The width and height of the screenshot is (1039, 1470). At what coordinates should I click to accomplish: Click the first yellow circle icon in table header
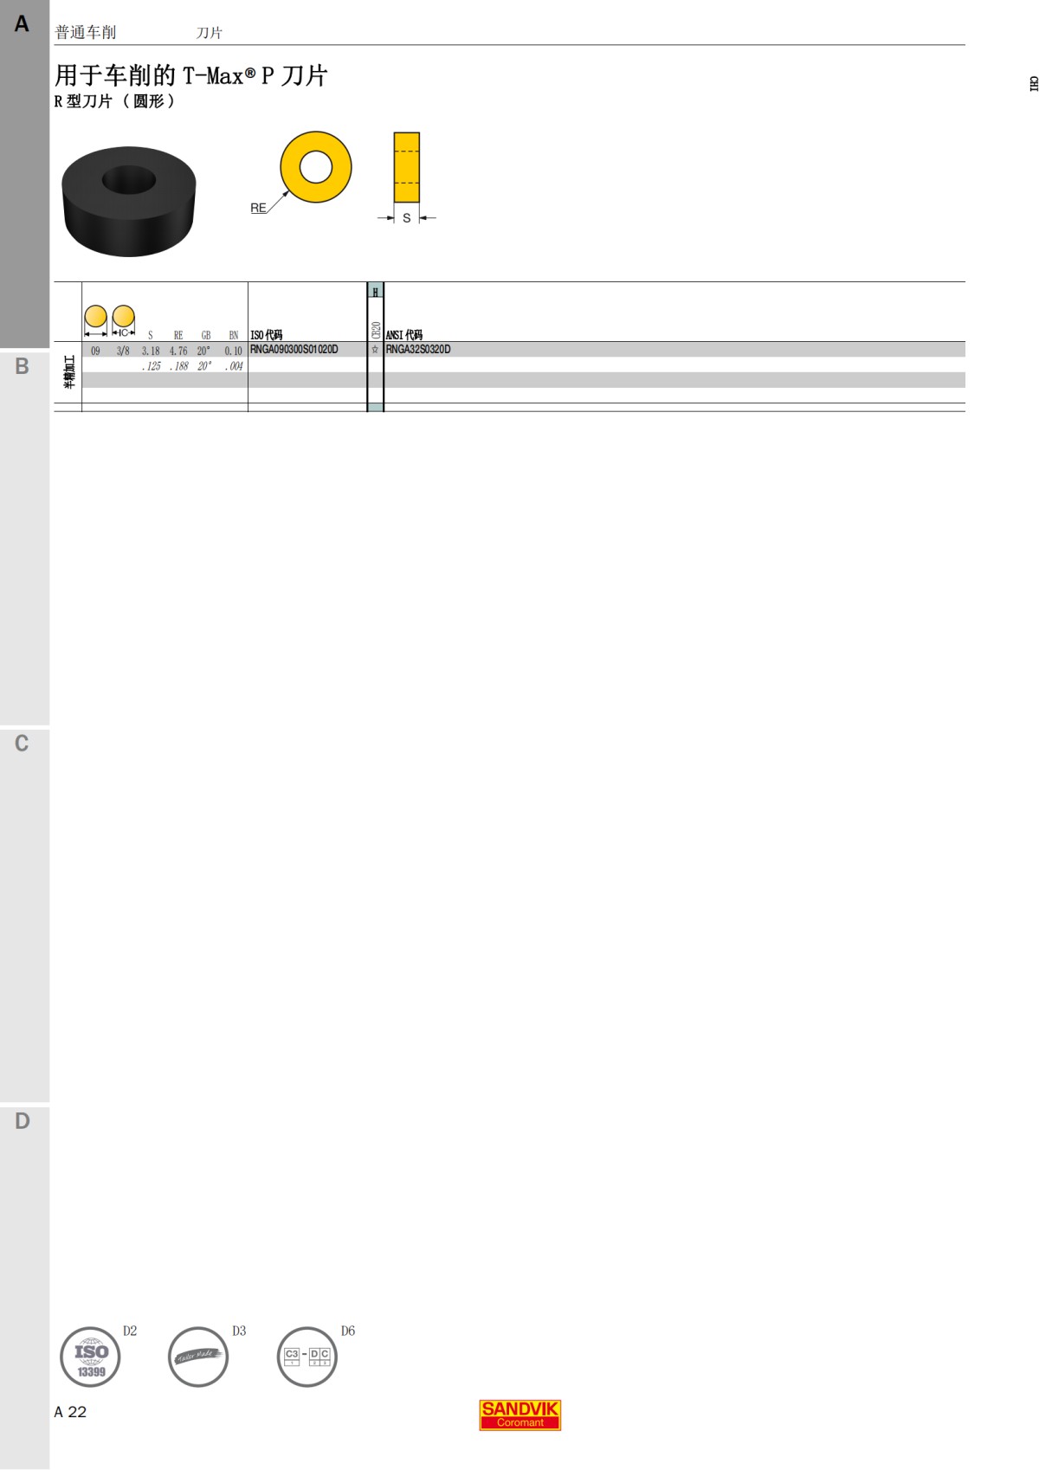95,319
